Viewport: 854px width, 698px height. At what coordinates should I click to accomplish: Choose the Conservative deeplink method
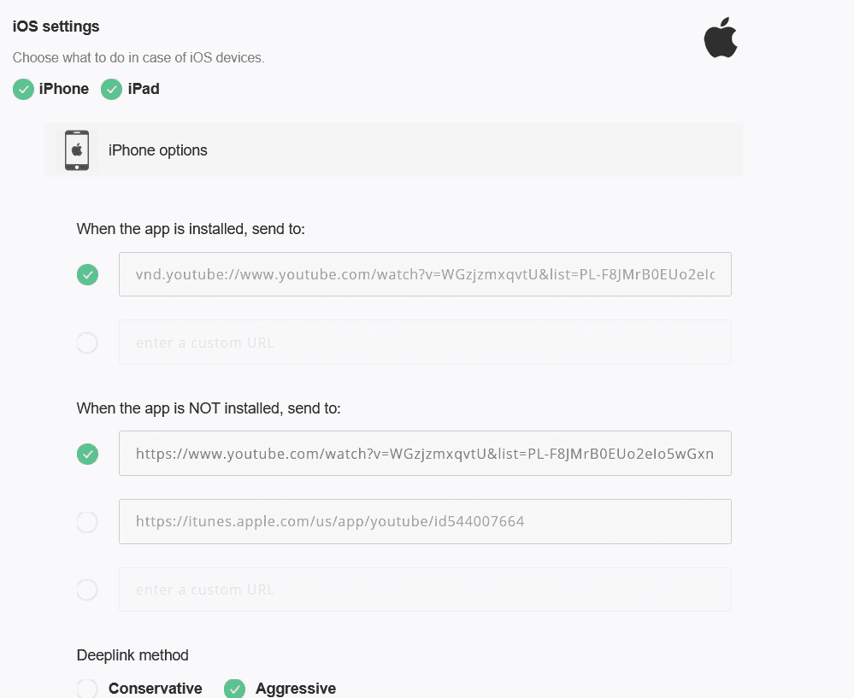[x=87, y=689]
